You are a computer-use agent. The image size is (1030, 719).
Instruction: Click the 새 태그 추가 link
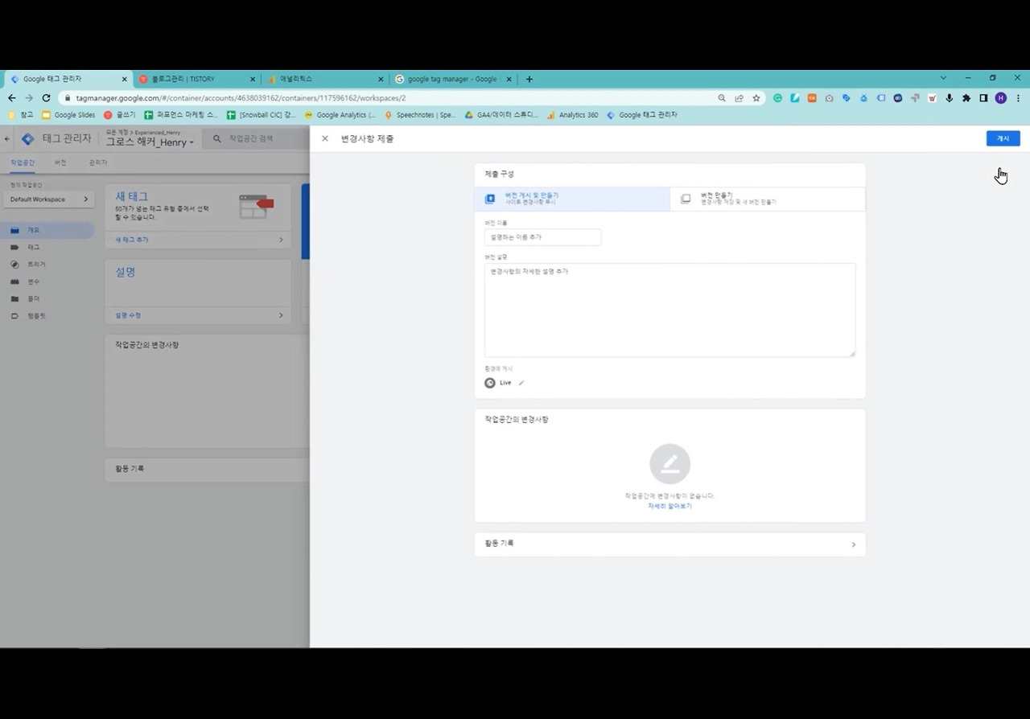[x=132, y=240]
